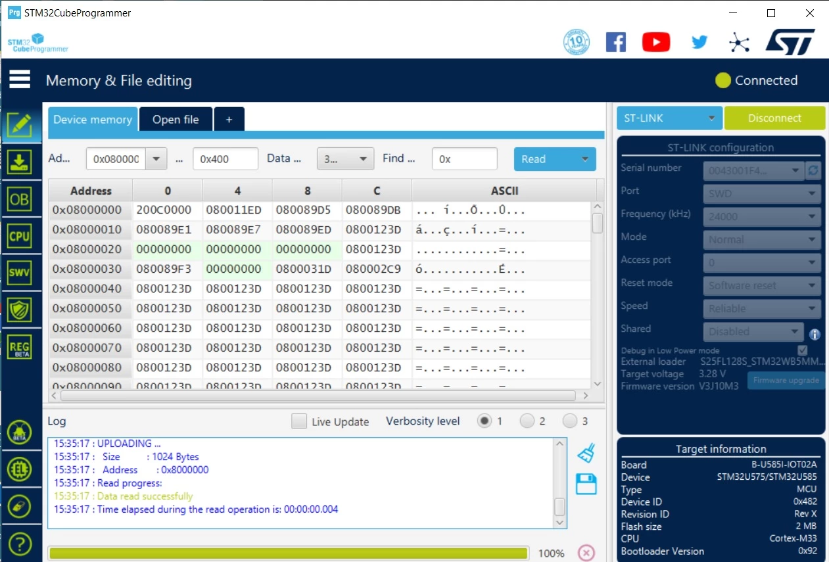Enable the Live Update checkbox
Image resolution: width=829 pixels, height=562 pixels.
[299, 421]
